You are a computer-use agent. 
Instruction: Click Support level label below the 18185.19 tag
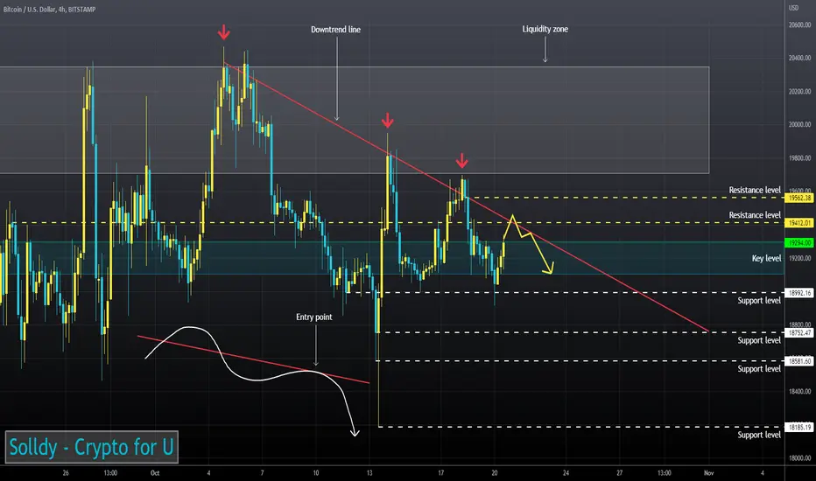coord(759,435)
